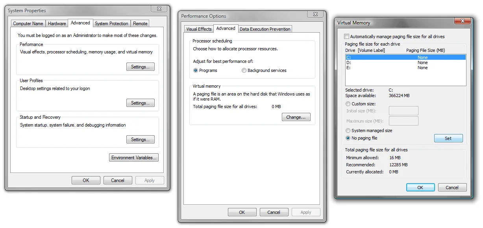This screenshot has height=228, width=483.
Task: Close the Performance Options window
Action: tap(315, 15)
